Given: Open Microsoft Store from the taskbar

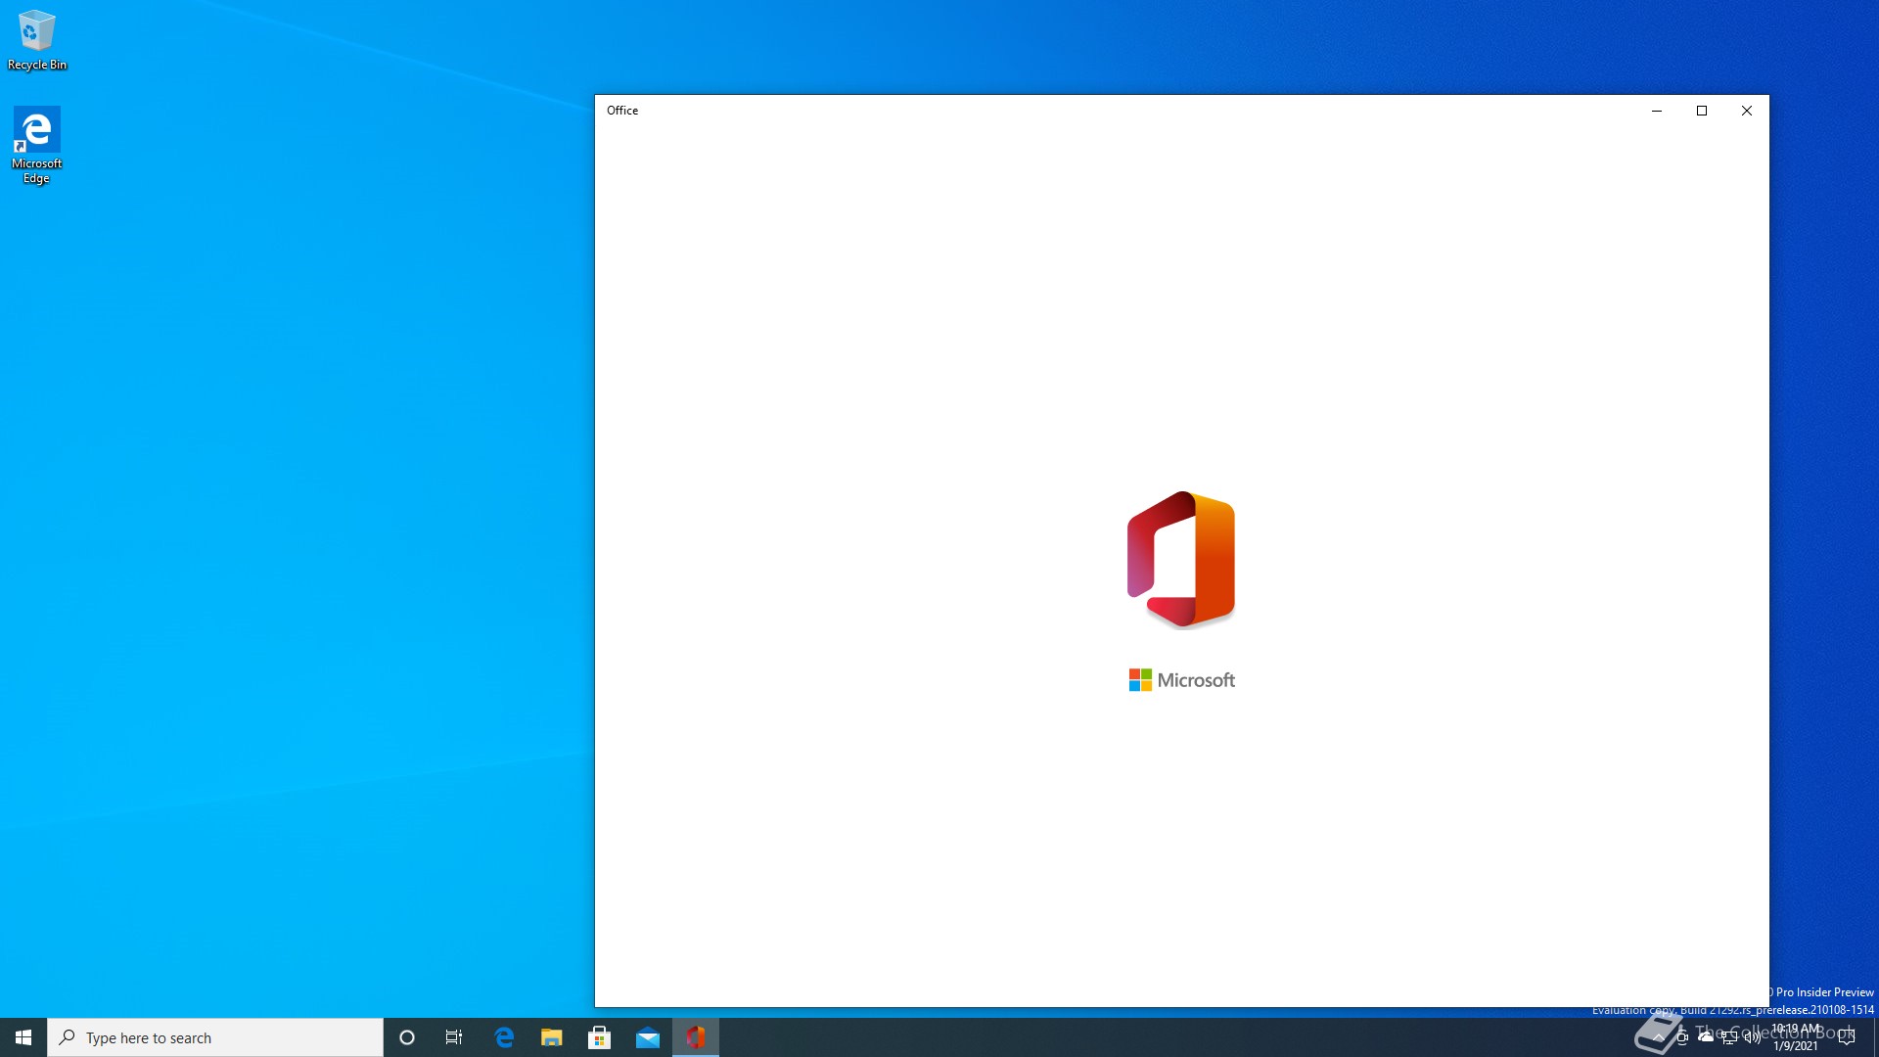Looking at the screenshot, I should click(x=600, y=1037).
